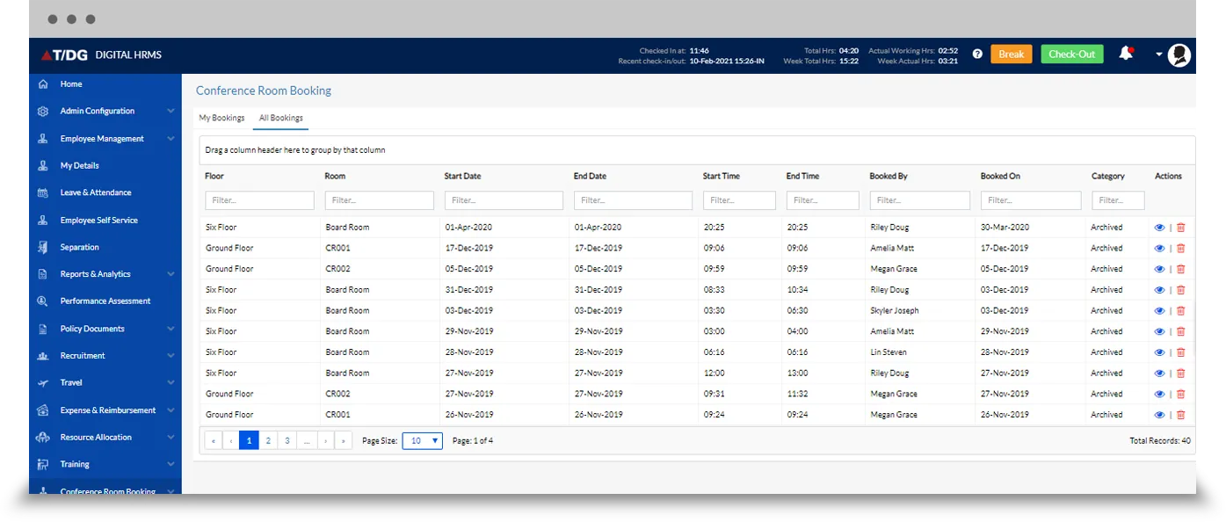Delete the CR001 booking from 17-Dec-2019
1226x522 pixels.
point(1180,248)
